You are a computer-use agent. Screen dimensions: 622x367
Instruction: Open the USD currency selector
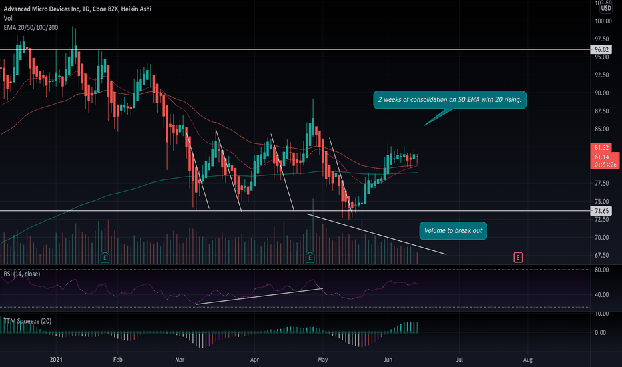point(606,8)
